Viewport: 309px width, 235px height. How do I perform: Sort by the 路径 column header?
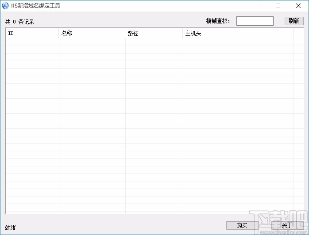click(154, 33)
